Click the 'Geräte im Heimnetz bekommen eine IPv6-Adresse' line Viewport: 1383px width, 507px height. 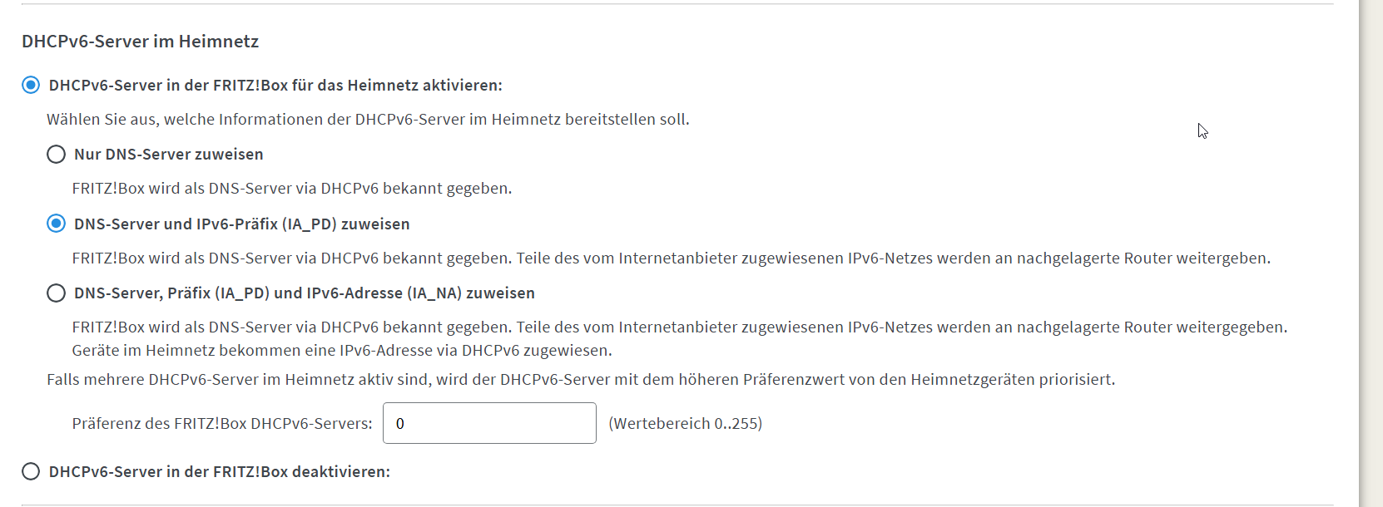pyautogui.click(x=341, y=351)
